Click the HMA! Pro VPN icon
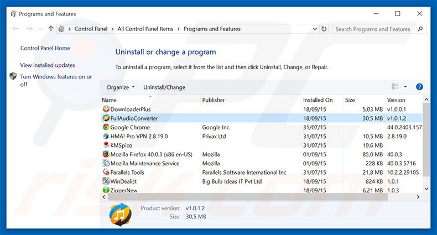The image size is (437, 235). pos(106,136)
